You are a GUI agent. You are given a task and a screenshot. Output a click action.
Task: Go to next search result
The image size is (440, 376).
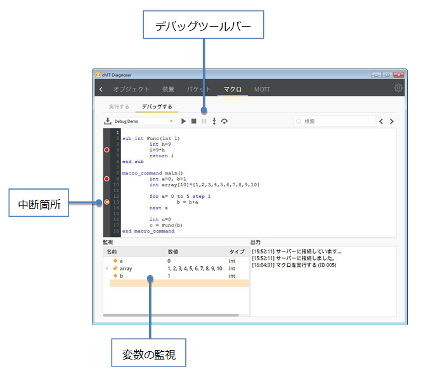392,121
